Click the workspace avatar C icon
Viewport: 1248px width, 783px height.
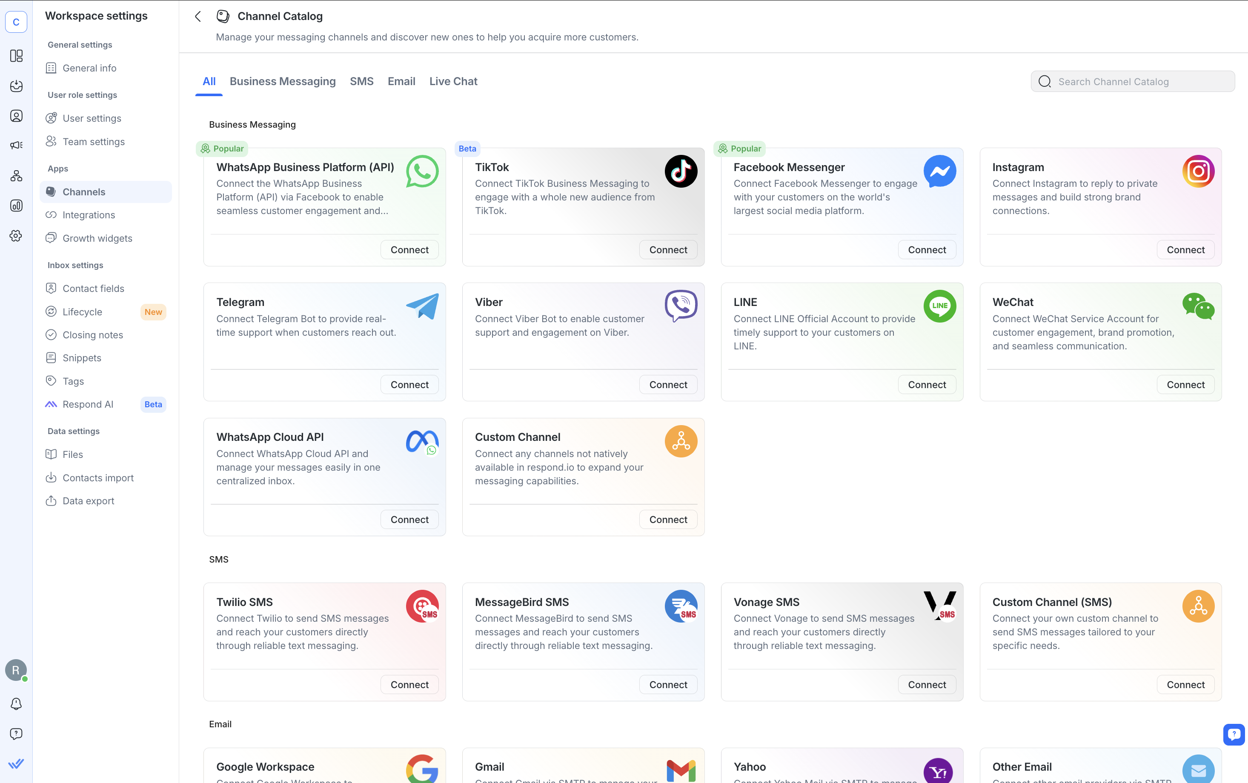coord(16,22)
